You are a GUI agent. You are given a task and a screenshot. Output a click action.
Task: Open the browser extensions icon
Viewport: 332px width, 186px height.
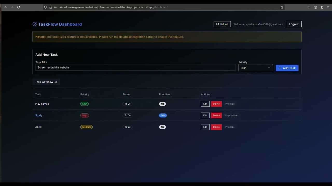point(322,7)
